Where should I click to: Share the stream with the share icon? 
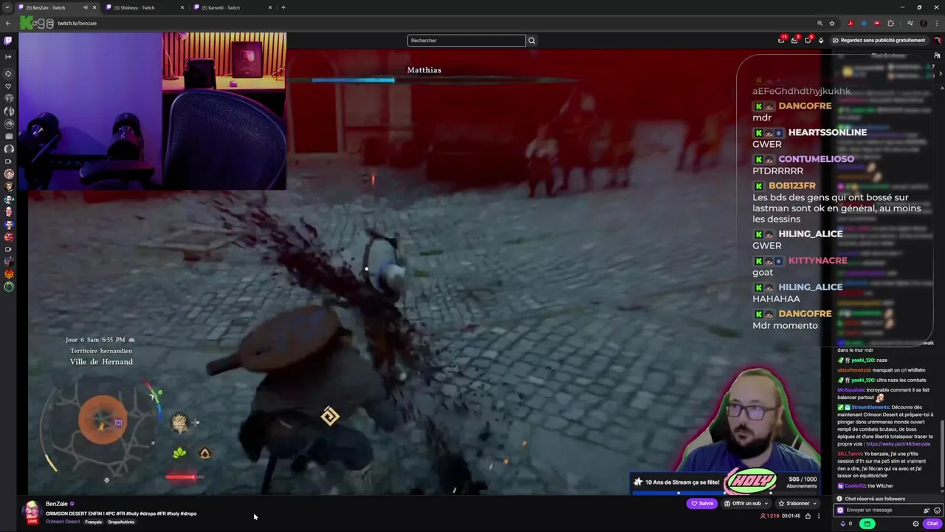pos(808,516)
